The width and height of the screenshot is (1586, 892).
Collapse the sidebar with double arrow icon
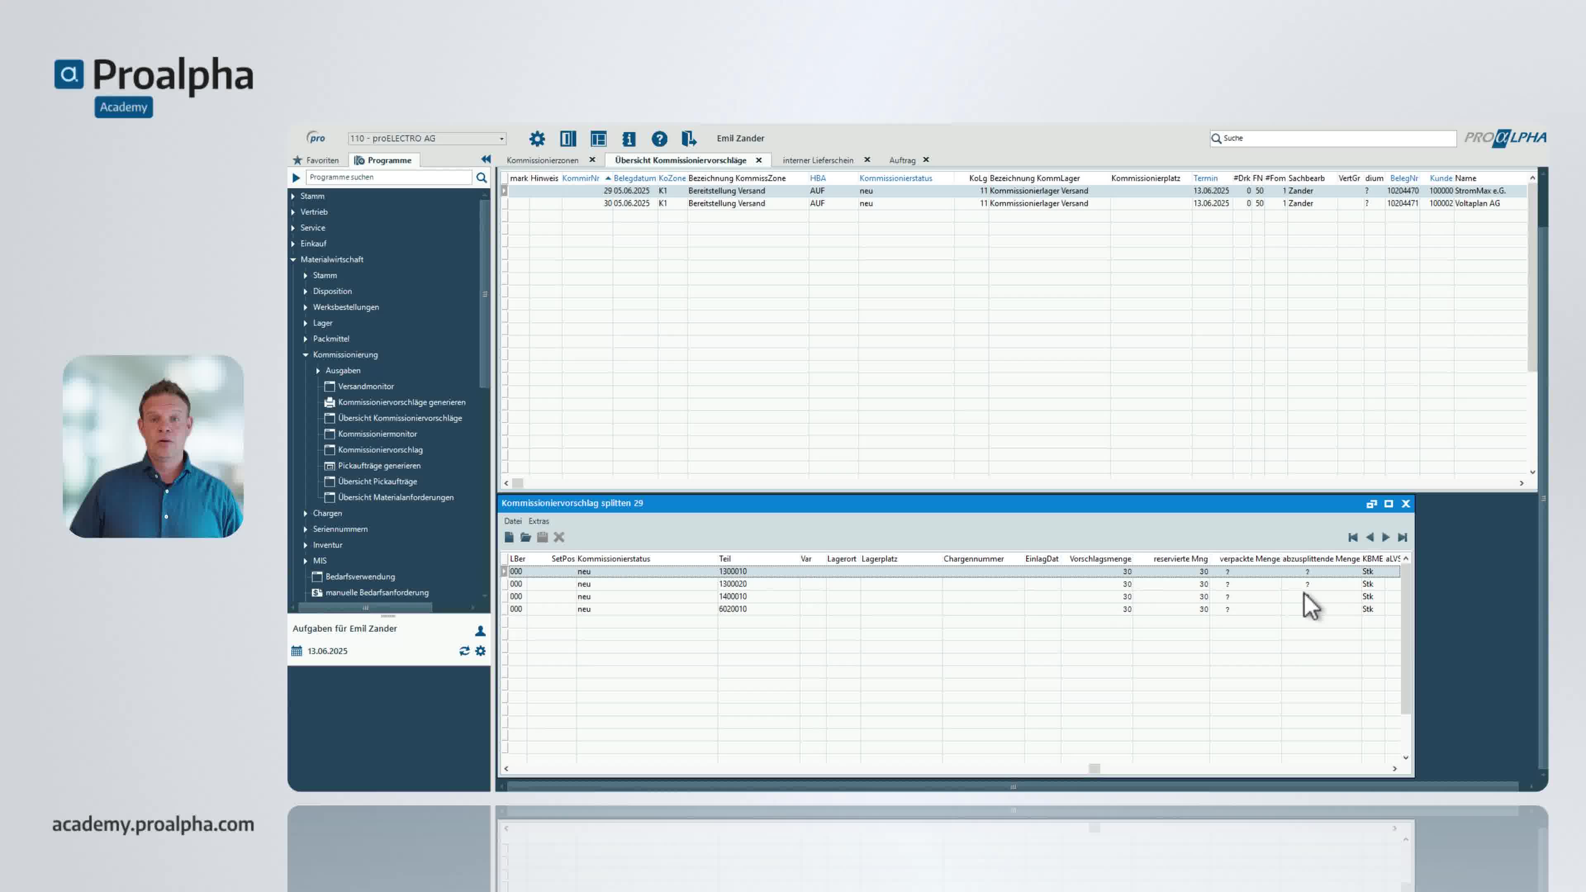pos(486,159)
